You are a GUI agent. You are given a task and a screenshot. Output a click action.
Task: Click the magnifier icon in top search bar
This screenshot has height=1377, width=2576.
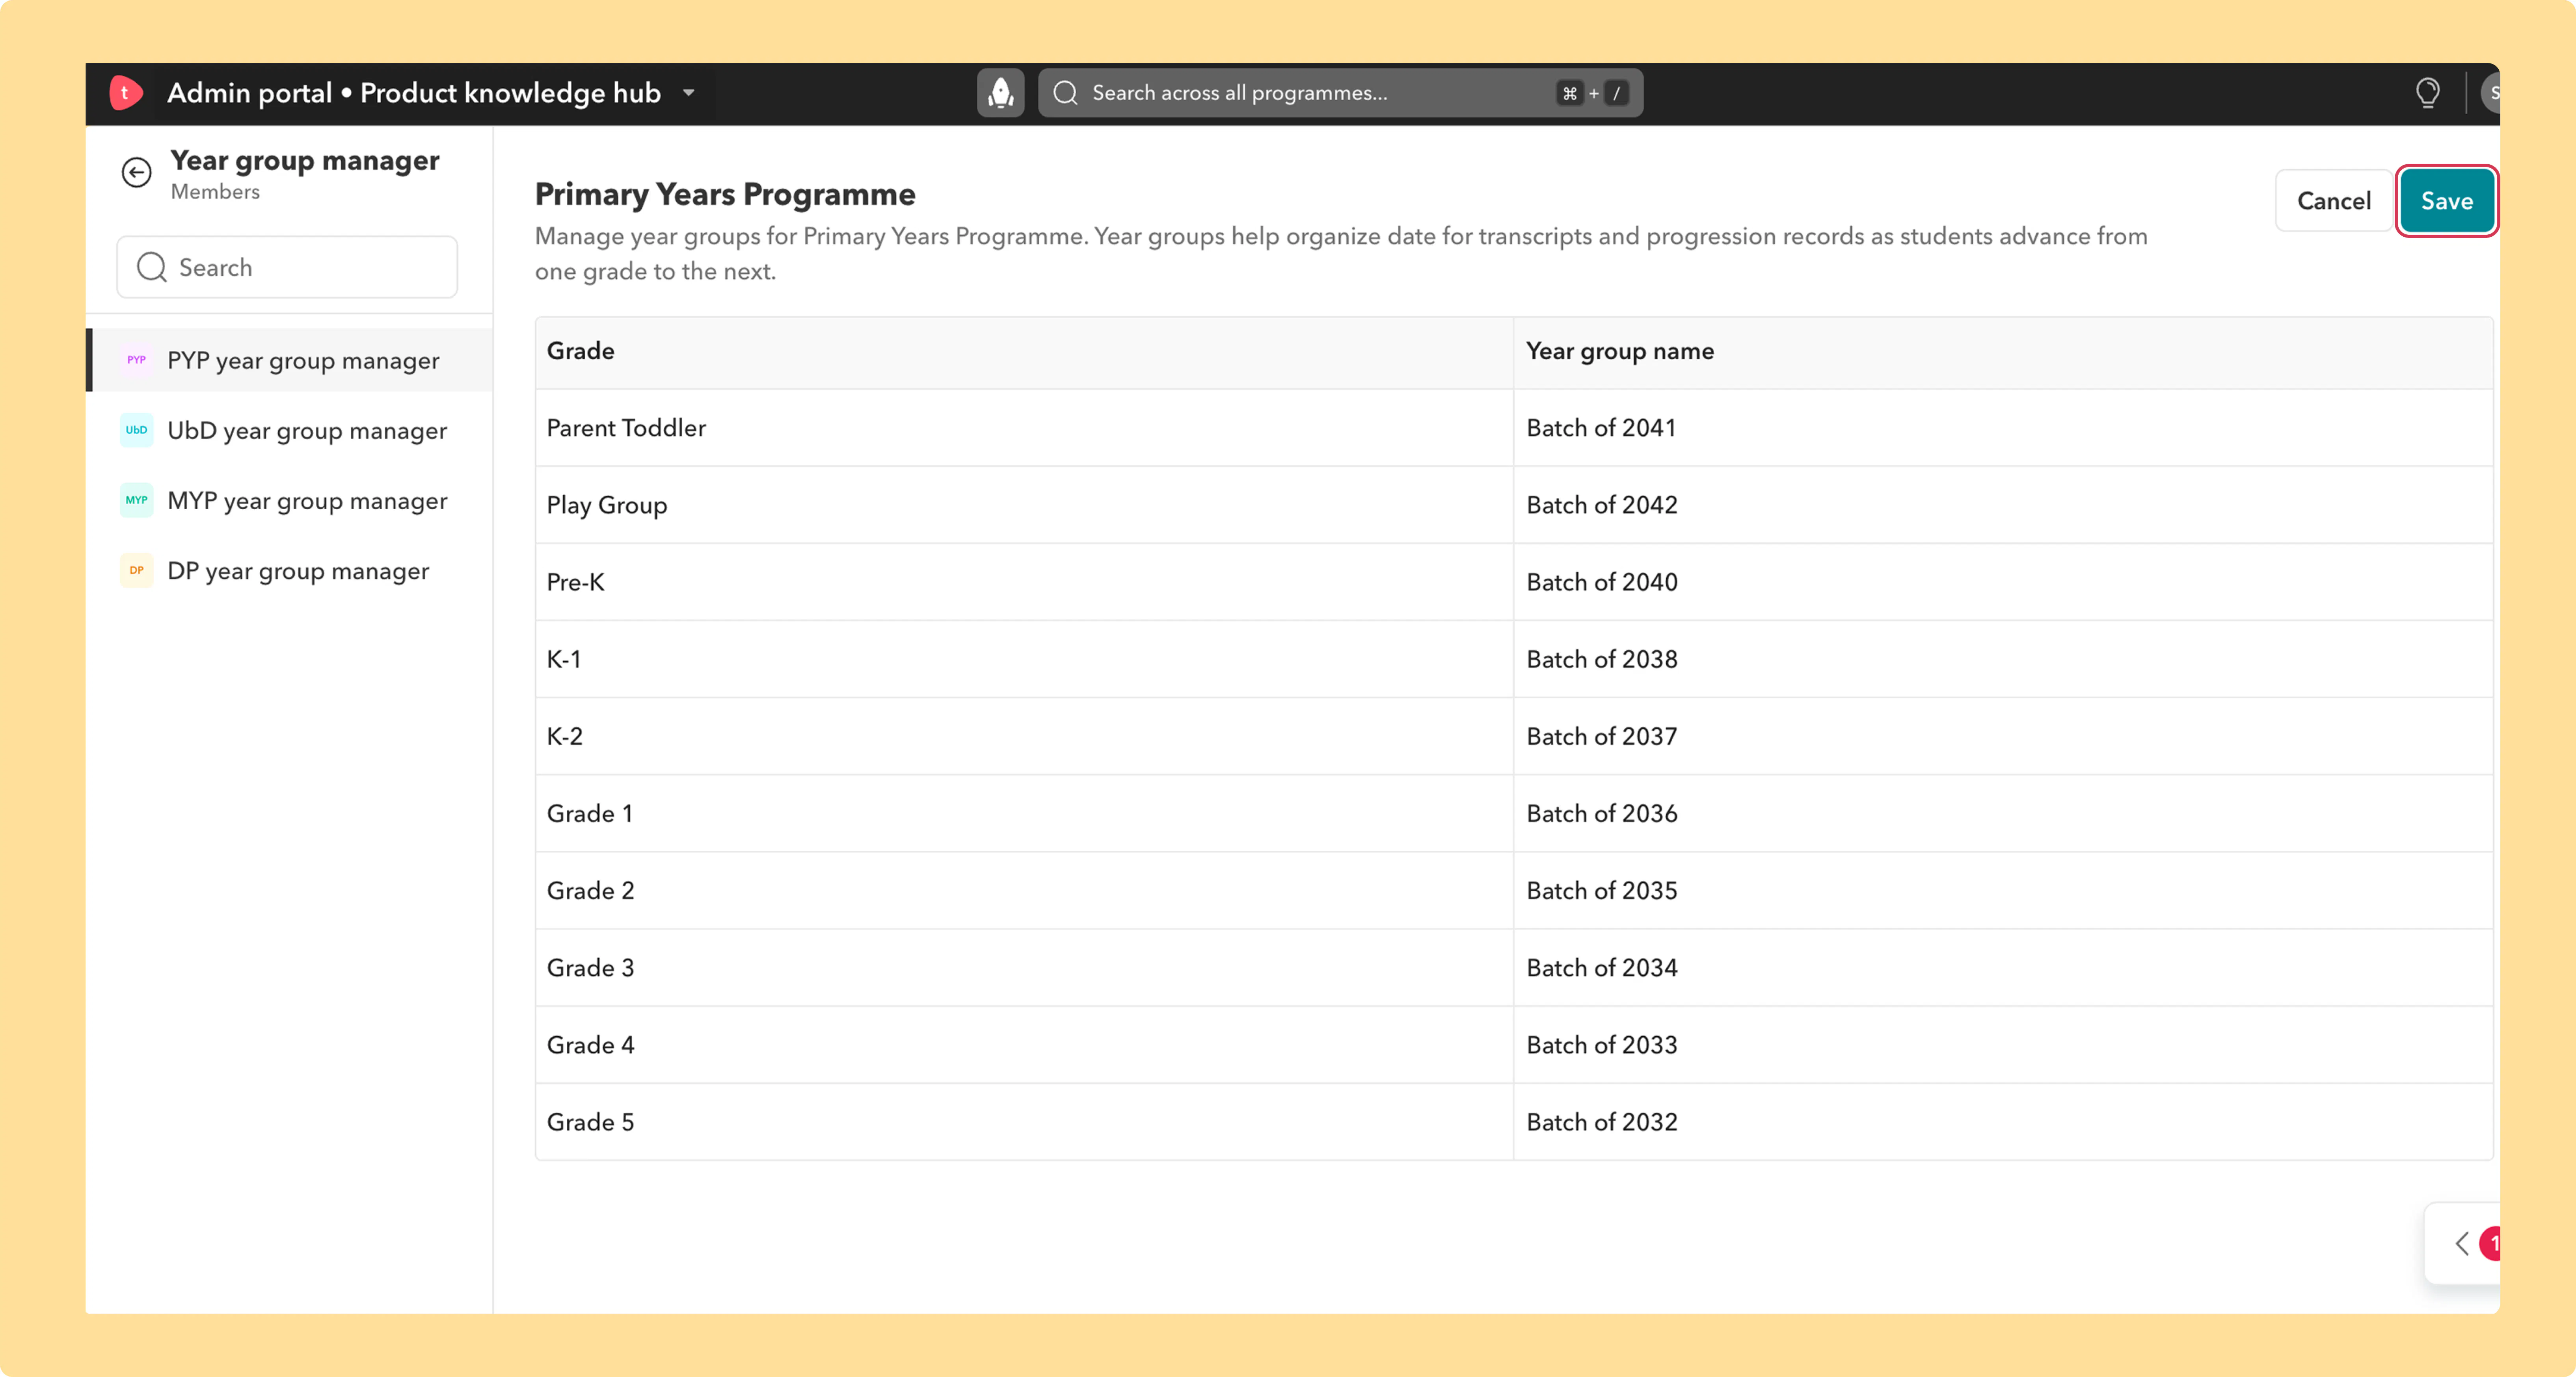[x=1066, y=93]
